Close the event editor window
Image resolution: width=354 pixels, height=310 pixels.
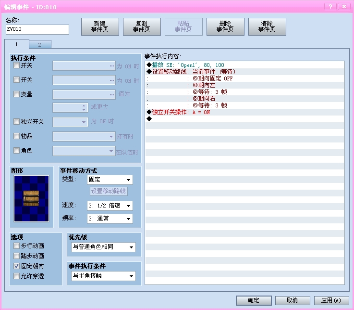point(344,7)
